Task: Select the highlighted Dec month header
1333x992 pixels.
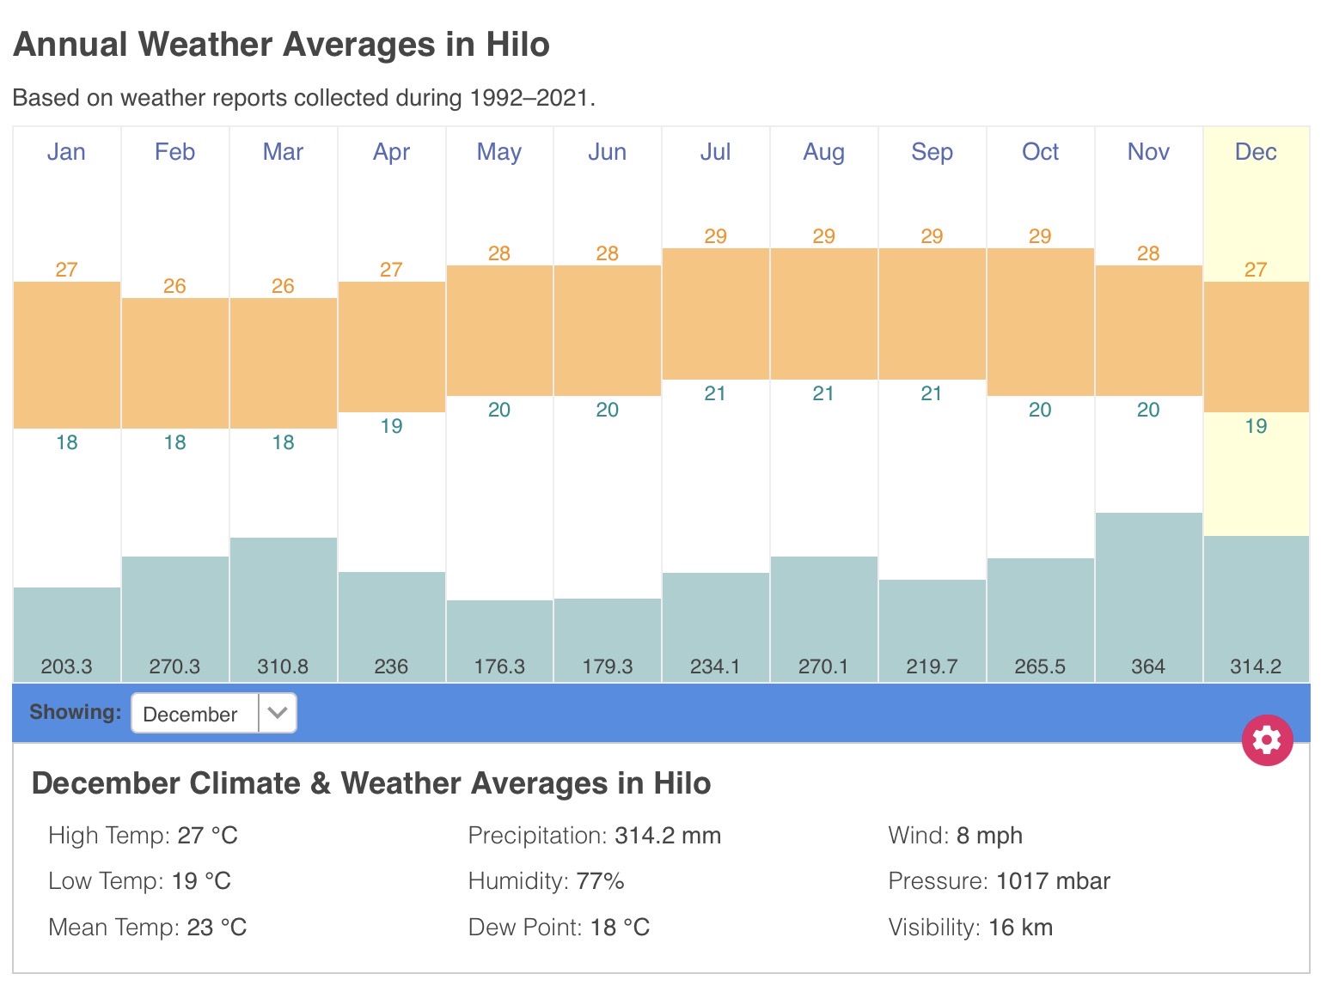Action: point(1256,152)
